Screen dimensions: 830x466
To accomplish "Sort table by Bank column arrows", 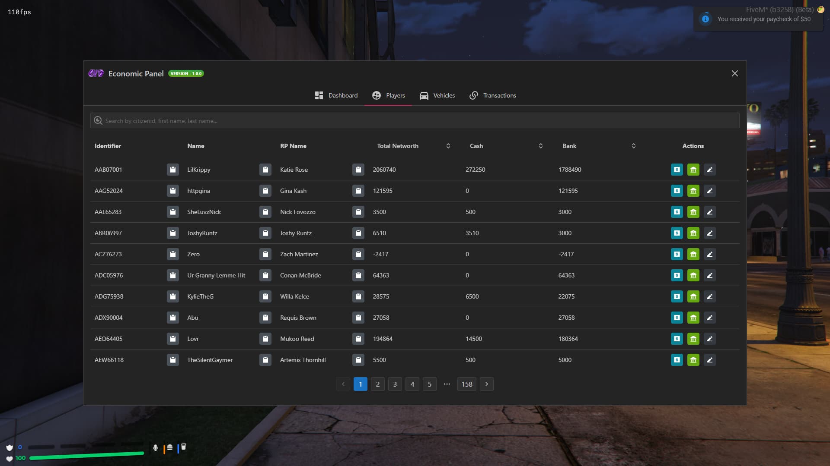I will [x=633, y=146].
